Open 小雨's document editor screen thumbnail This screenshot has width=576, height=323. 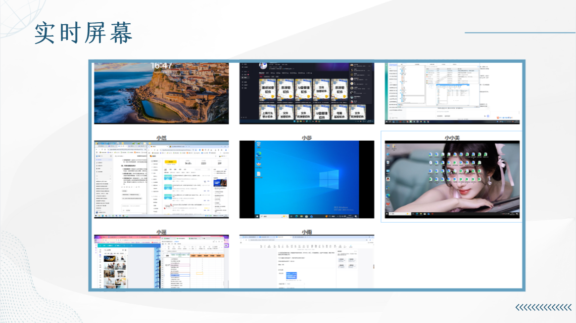tap(307, 261)
